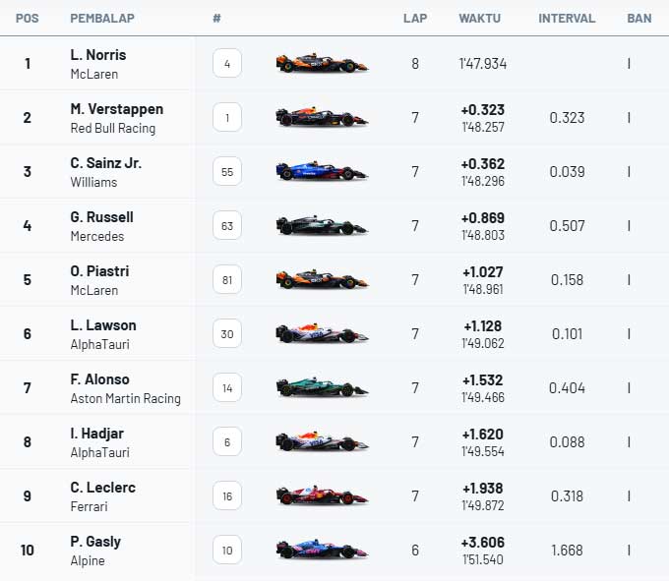Sort by POS column header
Image resolution: width=669 pixels, height=581 pixels.
click(x=27, y=18)
